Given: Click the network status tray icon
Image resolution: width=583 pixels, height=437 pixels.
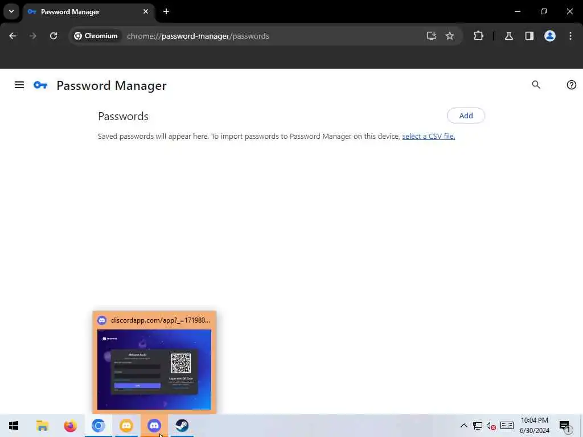Looking at the screenshot, I should [478, 426].
